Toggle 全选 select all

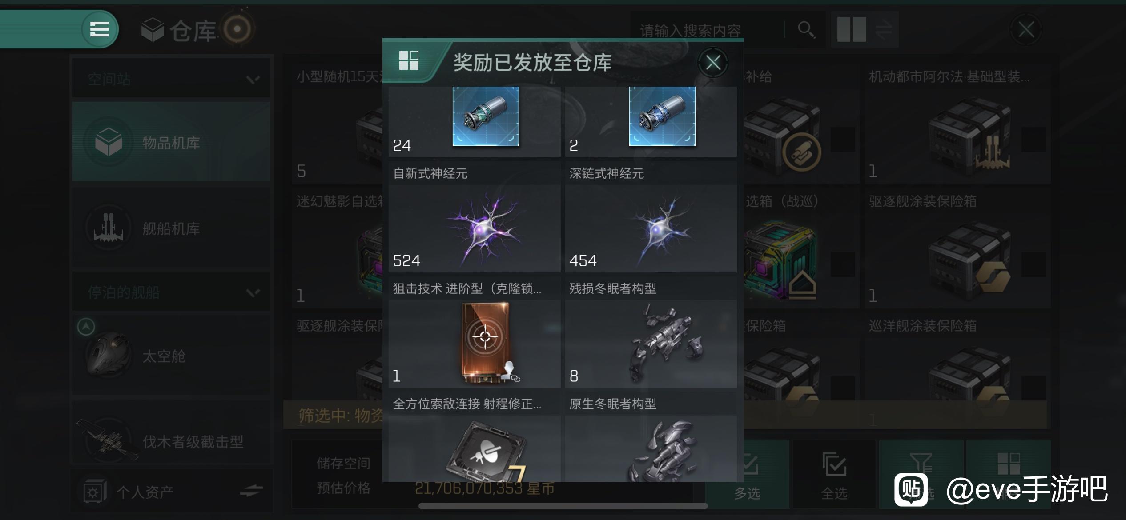pos(833,474)
